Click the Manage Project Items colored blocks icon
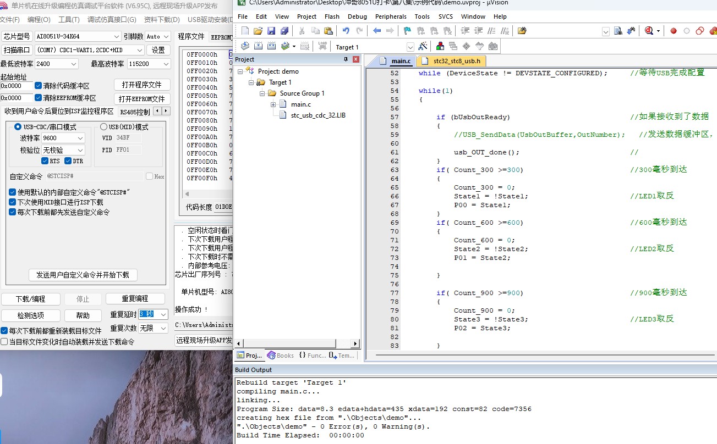Viewport: 717px width, 444px height. coord(440,46)
